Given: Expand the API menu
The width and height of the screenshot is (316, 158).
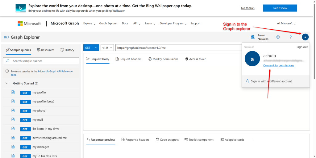Looking at the screenshot, I should [x=137, y=23].
